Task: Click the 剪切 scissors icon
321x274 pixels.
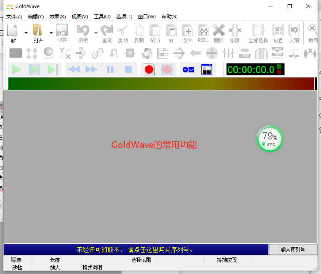Action: click(x=123, y=32)
